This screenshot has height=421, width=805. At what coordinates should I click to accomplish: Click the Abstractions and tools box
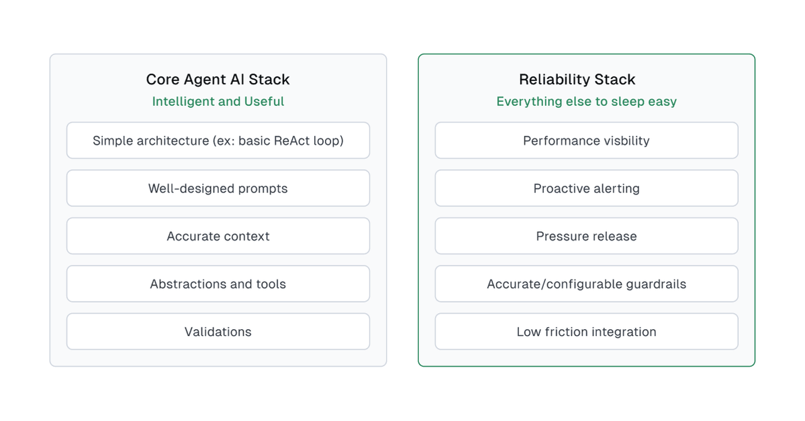point(218,284)
